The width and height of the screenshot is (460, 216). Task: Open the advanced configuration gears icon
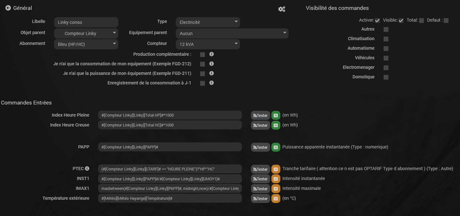[x=282, y=9]
